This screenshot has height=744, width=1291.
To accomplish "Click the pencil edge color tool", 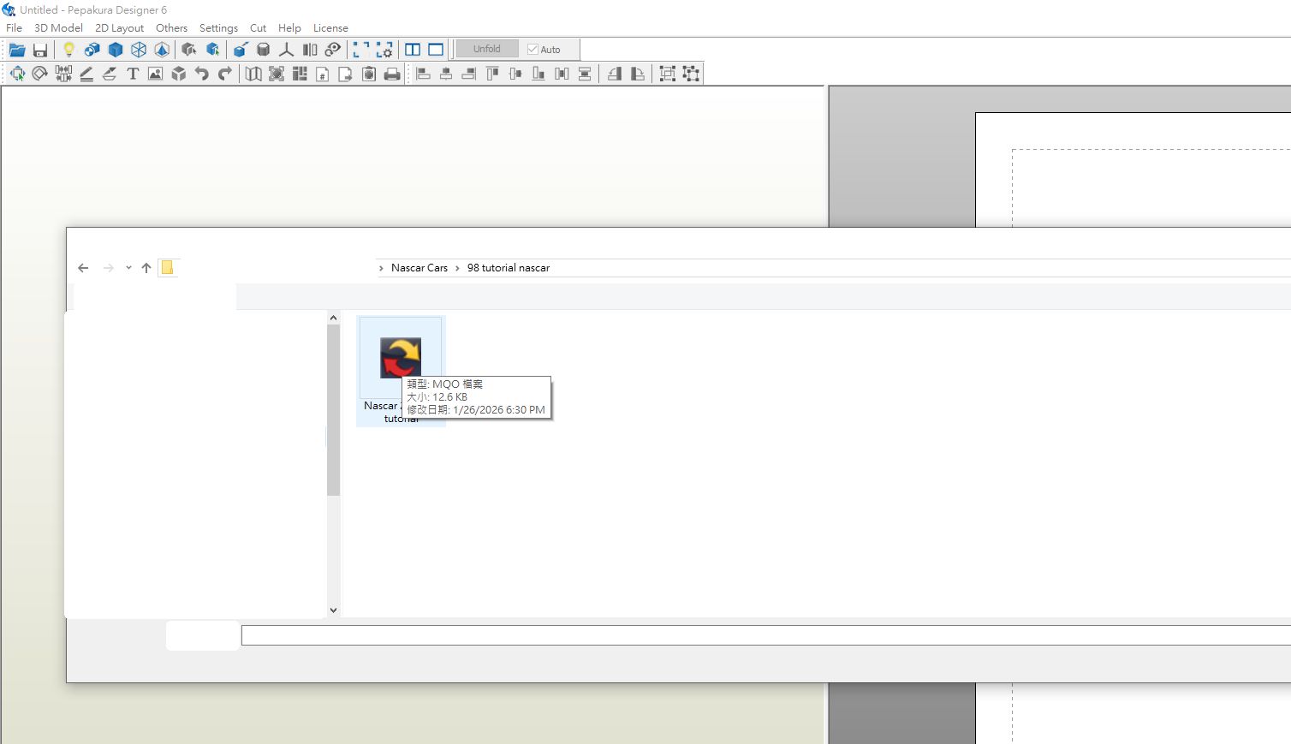I will pos(86,74).
